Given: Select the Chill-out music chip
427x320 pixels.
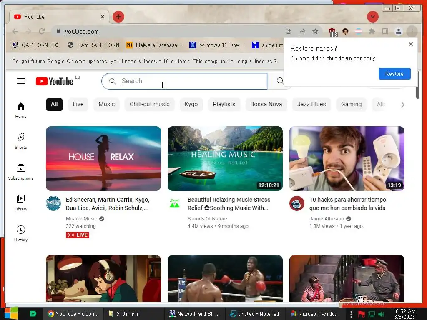Looking at the screenshot, I should coord(150,105).
